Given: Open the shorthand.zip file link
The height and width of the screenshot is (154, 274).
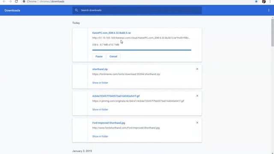Looking at the screenshot, I should click(100, 69).
